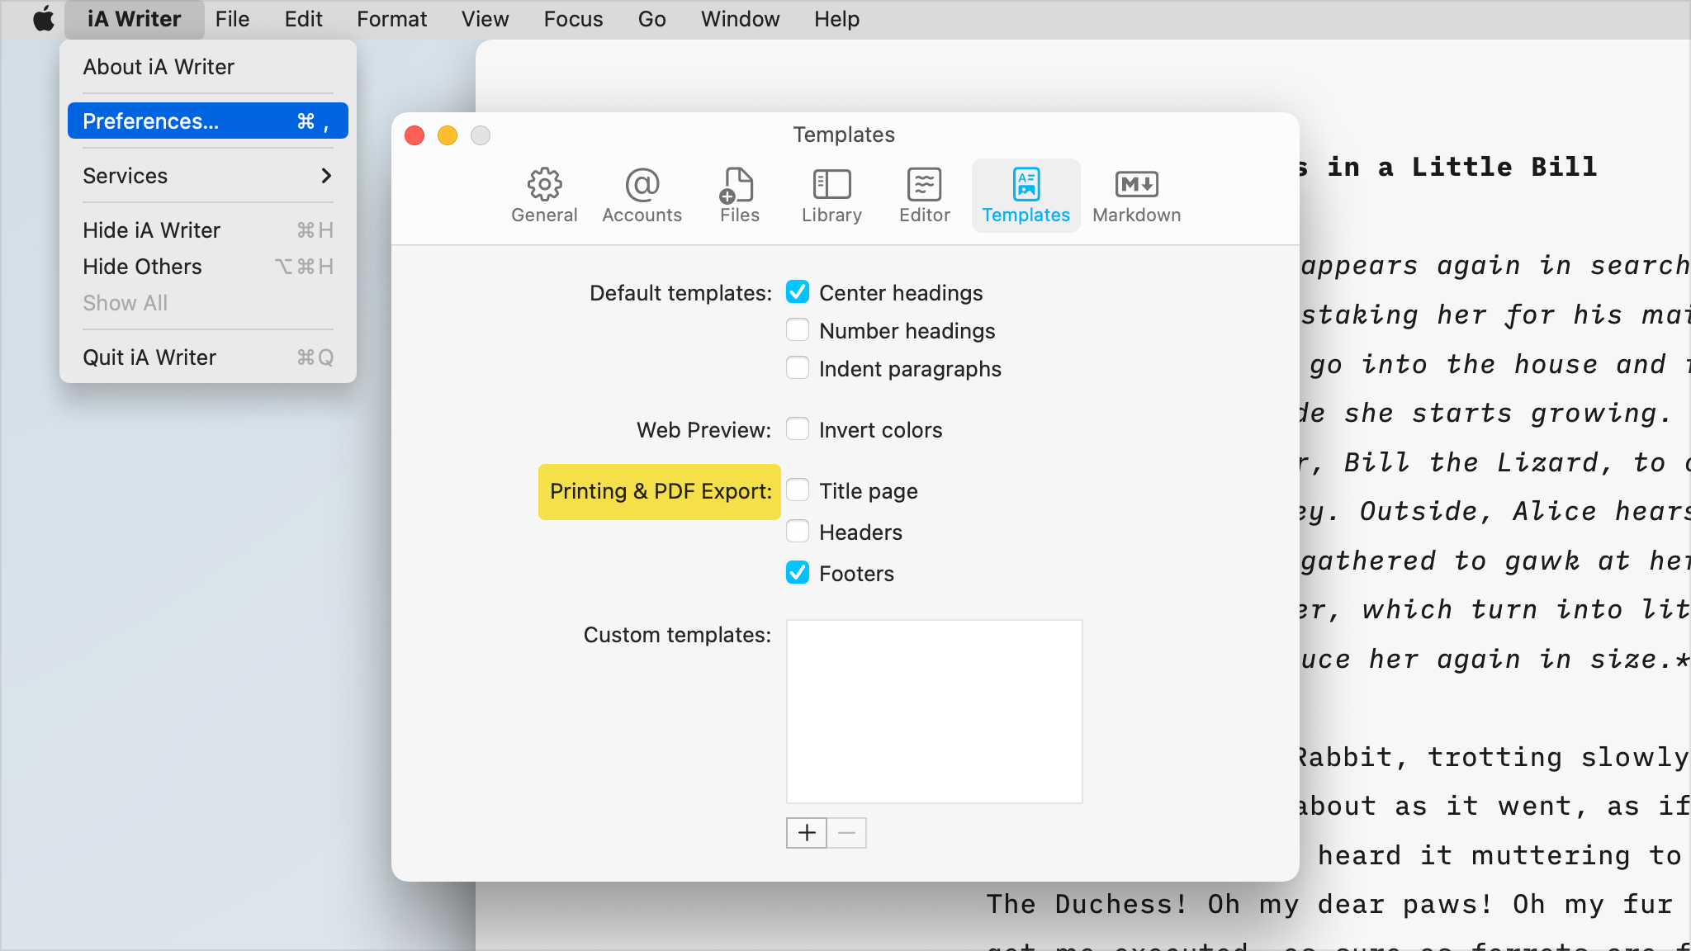Choose About iA Writer
The width and height of the screenshot is (1691, 951).
[208, 67]
